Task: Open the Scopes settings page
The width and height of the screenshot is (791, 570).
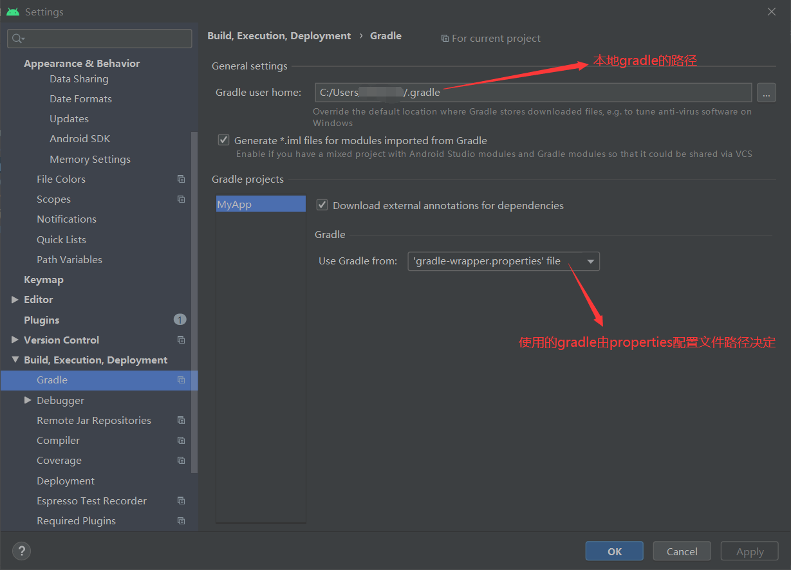Action: (53, 199)
